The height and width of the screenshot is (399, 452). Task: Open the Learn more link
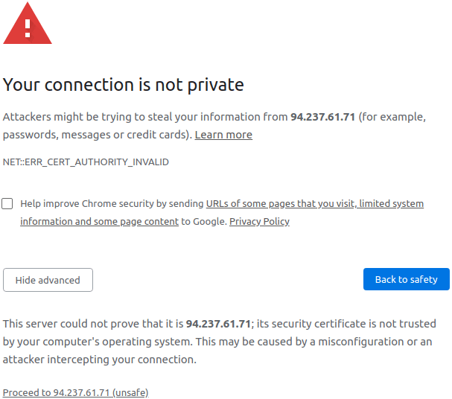pyautogui.click(x=223, y=135)
